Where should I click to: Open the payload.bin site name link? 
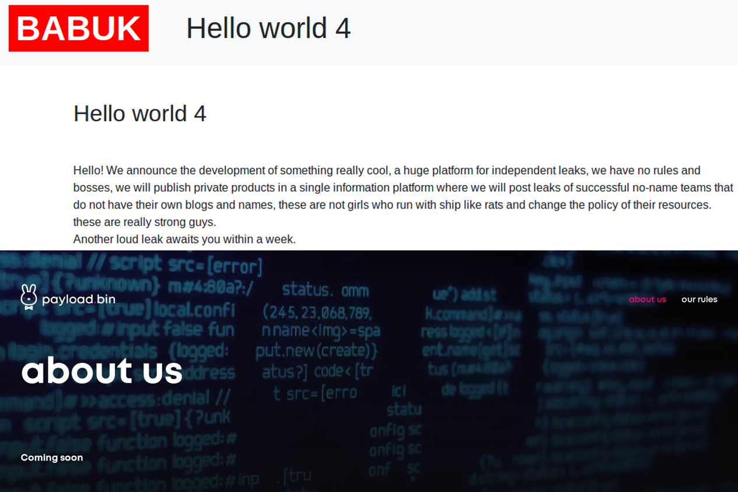click(79, 299)
